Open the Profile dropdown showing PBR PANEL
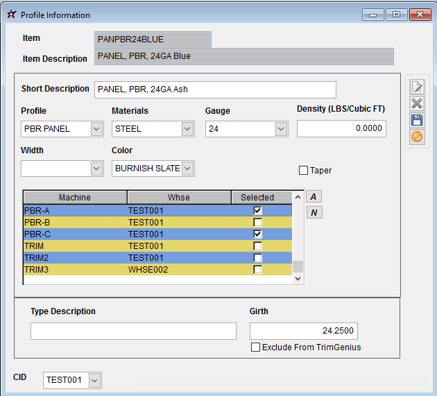 (x=96, y=129)
